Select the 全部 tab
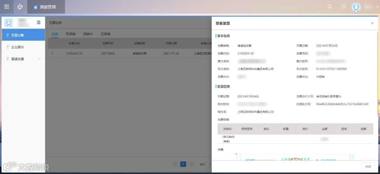The height and width of the screenshot is (174, 380). click(x=55, y=34)
